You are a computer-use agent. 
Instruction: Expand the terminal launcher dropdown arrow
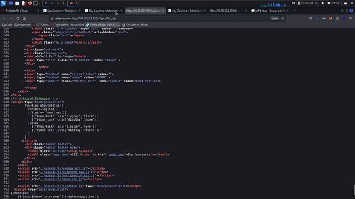39,3
